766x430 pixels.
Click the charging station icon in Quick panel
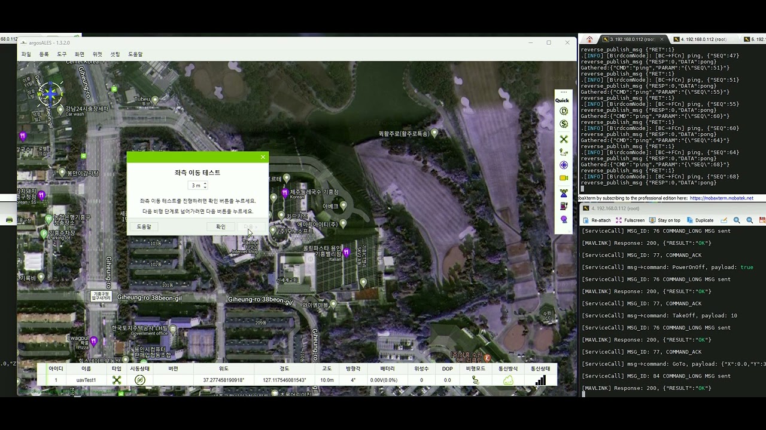(563, 206)
